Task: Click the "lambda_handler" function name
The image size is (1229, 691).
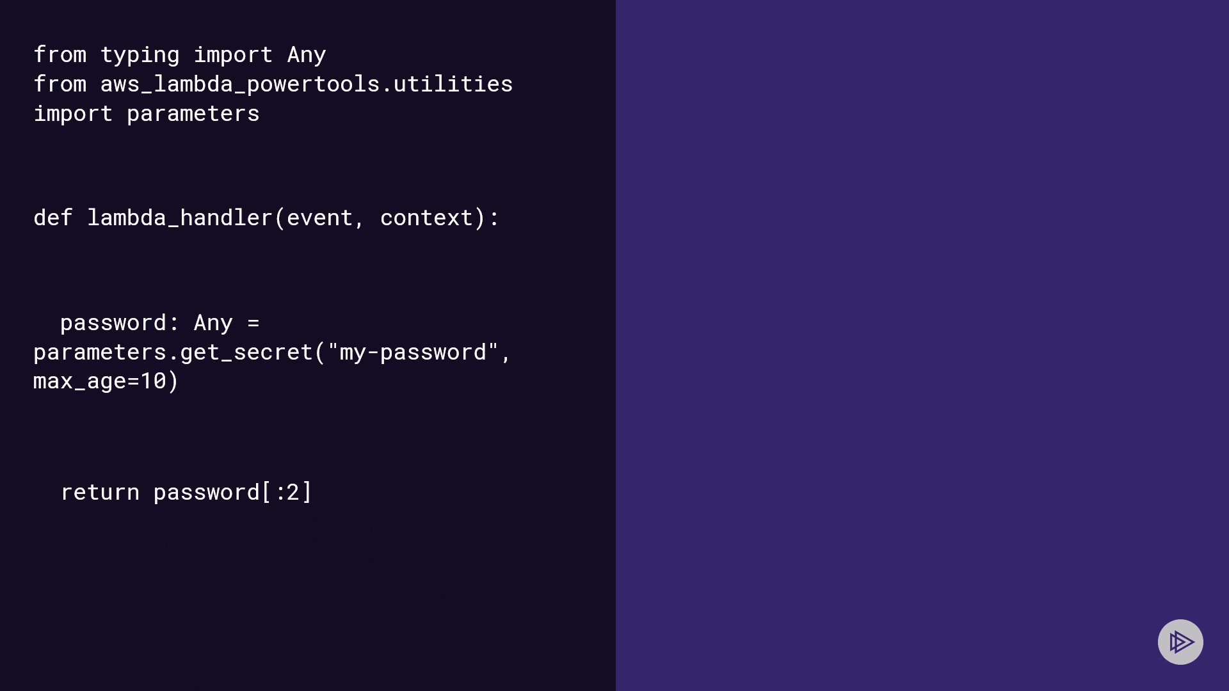Action: (179, 218)
